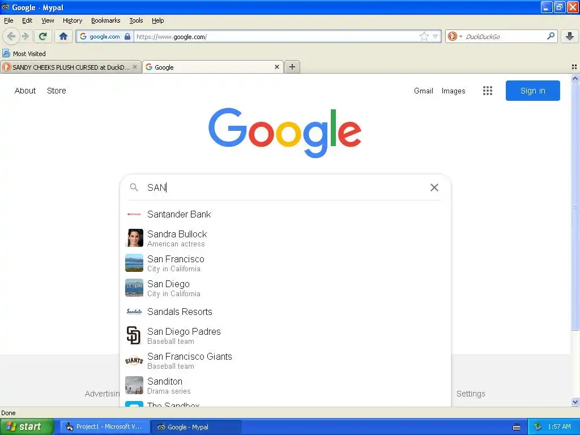Open the Bookmarks menu

(106, 20)
